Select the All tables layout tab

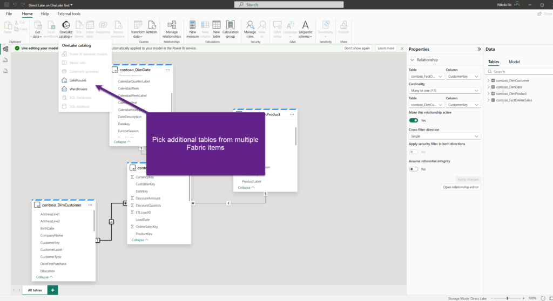[35, 290]
